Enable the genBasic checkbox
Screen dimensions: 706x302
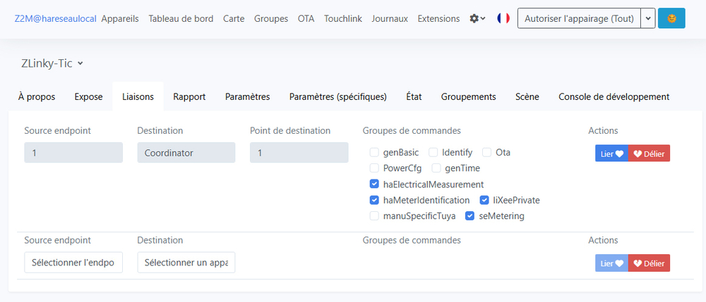click(x=374, y=153)
